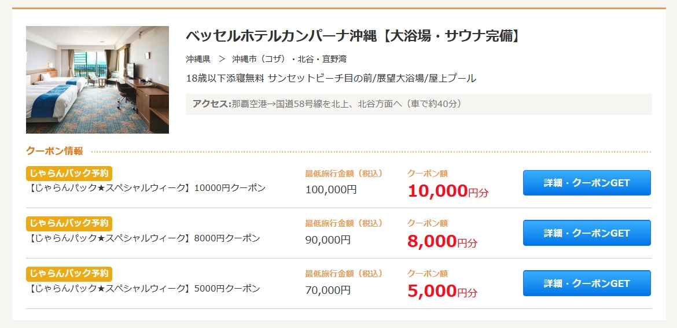The image size is (677, 328).
Task: Click the 100,000円 minimum travel amount
Action: click(x=331, y=190)
